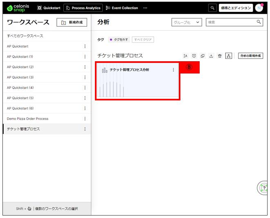Open options menu for AP Quickstart (3)
This screenshot has width=270, height=218.
tap(85, 77)
